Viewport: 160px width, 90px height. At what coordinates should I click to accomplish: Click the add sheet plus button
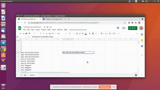[22, 75]
